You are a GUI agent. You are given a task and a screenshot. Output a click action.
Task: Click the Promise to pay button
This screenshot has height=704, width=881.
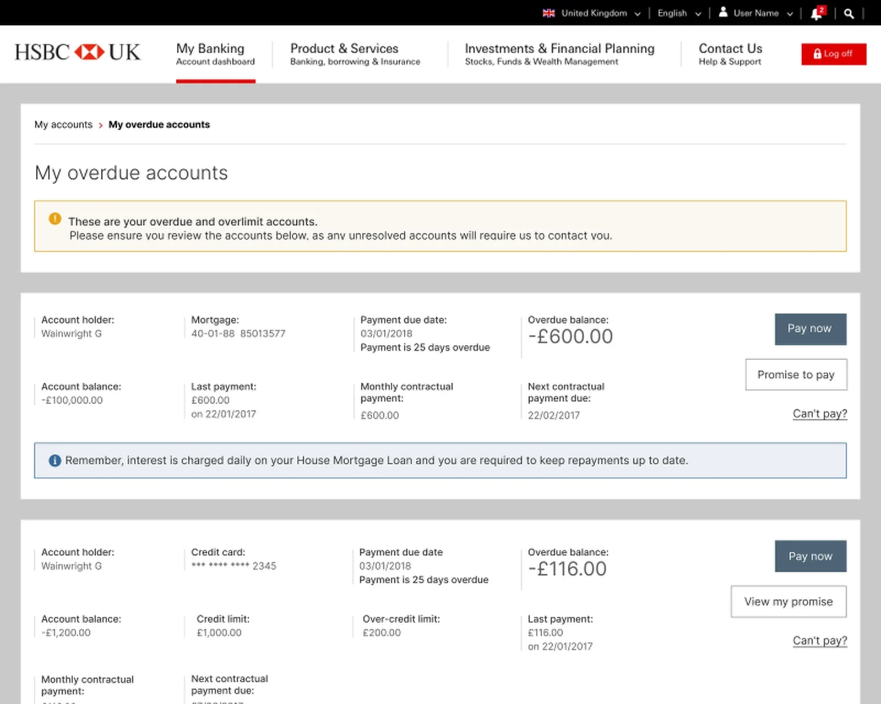[x=796, y=375]
